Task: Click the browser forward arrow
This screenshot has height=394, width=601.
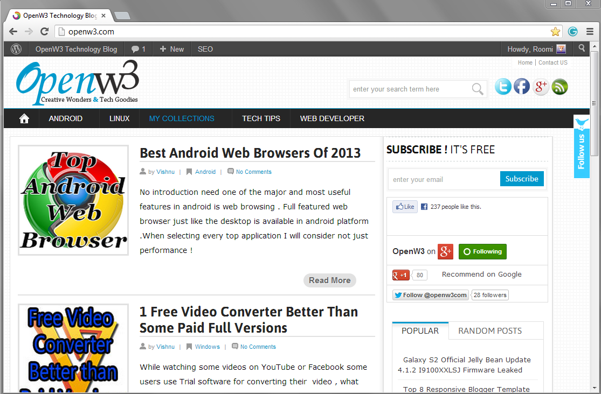Action: pos(29,31)
